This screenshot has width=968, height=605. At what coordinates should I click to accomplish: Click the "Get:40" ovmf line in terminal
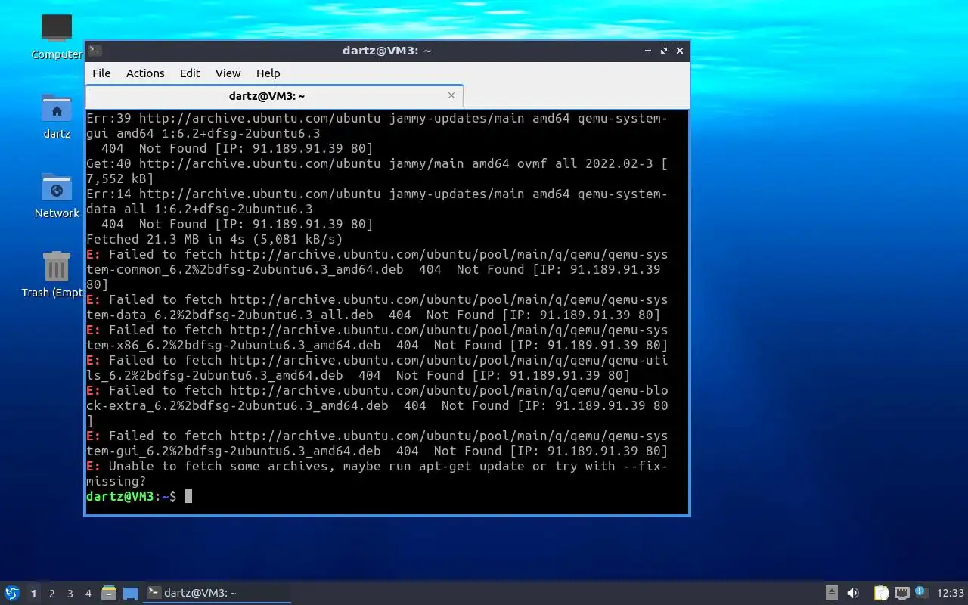coord(377,171)
